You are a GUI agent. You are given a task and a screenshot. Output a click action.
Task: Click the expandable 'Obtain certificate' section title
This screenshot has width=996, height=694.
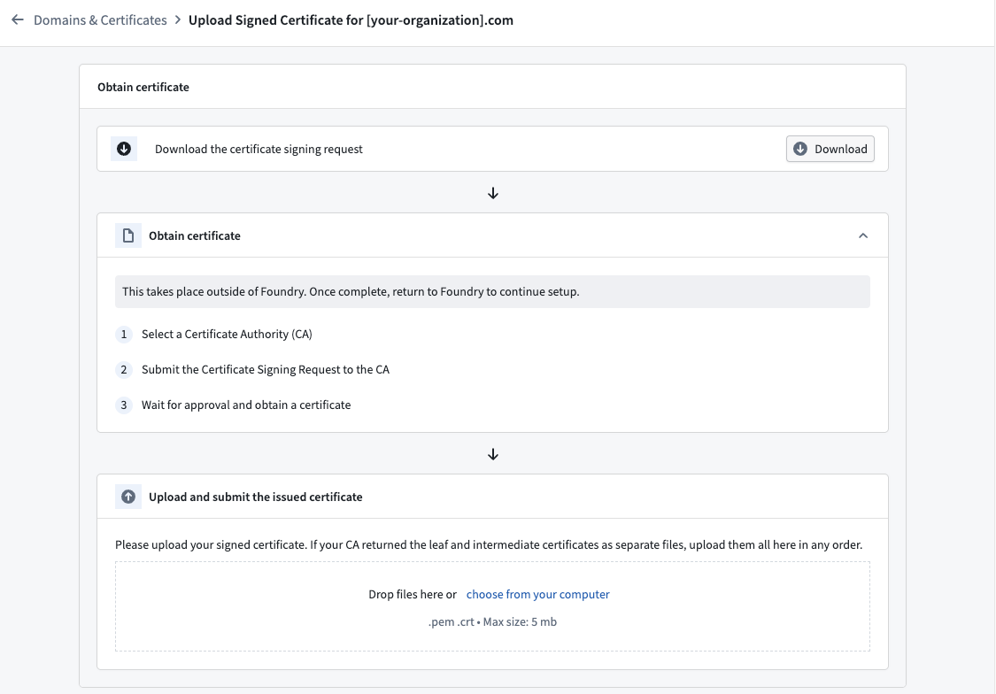click(195, 235)
